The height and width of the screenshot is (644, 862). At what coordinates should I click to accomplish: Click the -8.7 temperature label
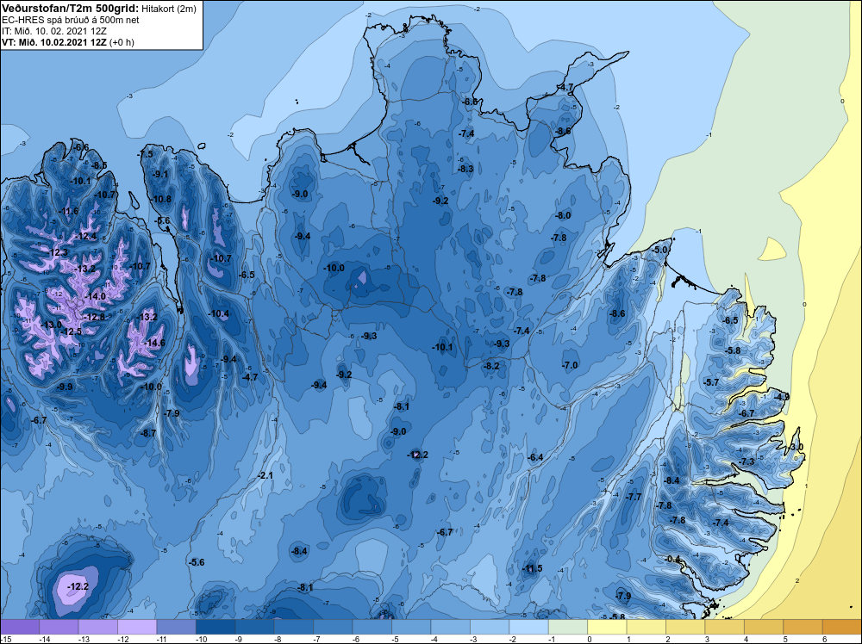pos(148,433)
